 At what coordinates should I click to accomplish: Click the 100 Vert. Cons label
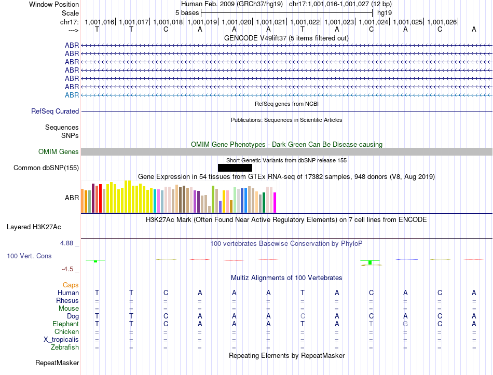(x=29, y=256)
